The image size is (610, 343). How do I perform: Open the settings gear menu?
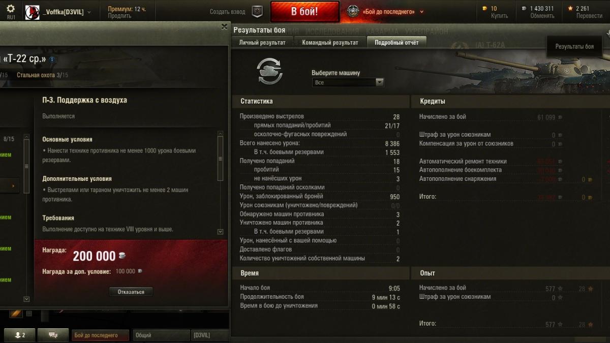(11, 9)
